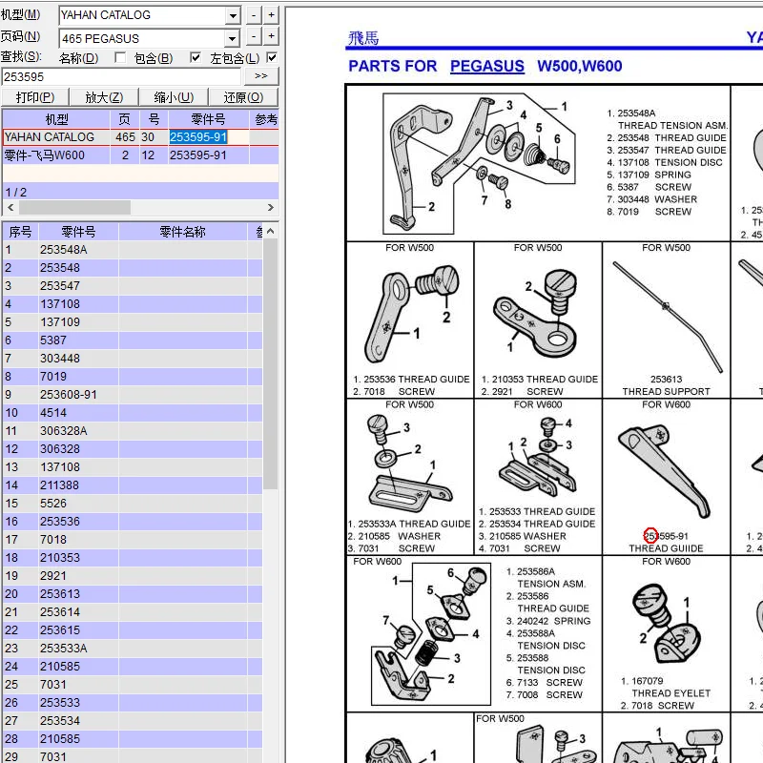Viewport: 763px width, 763px height.
Task: Click plus stepper beside YAHAN CATALOG
Action: (x=271, y=15)
